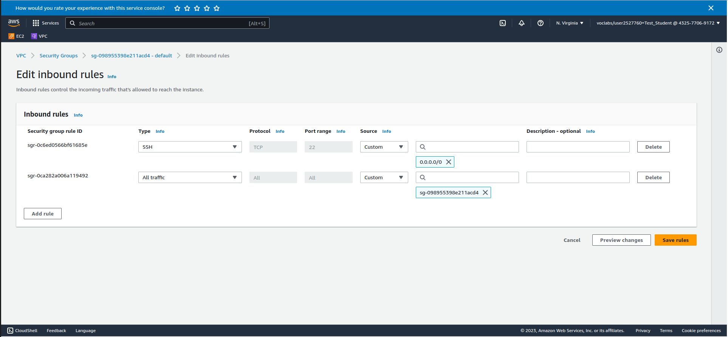Click the Add rule button
The image size is (728, 337).
click(x=43, y=214)
